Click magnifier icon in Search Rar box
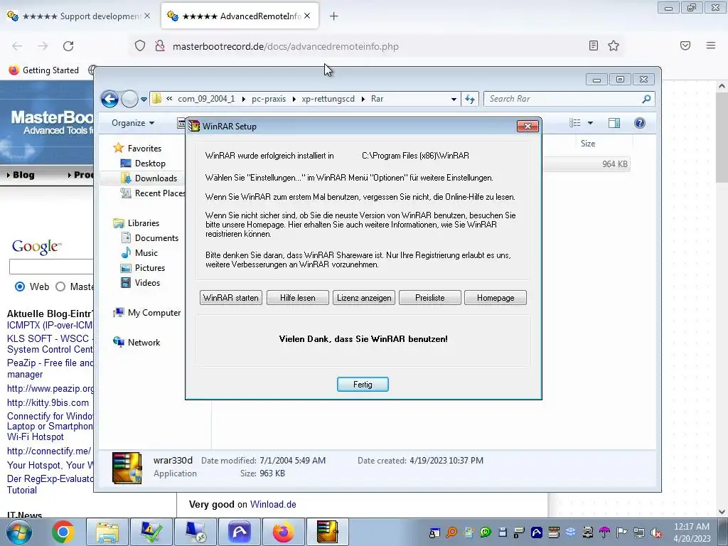Image resolution: width=728 pixels, height=546 pixels. (646, 99)
